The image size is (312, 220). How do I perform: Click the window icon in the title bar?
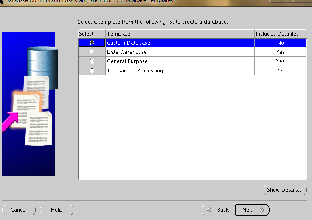tap(1, 2)
